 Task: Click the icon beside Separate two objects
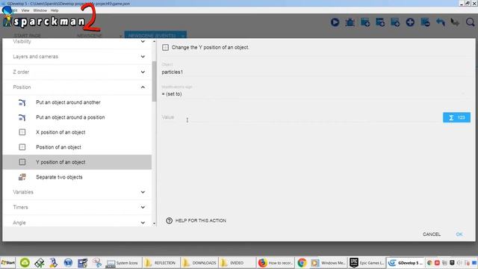pyautogui.click(x=22, y=177)
